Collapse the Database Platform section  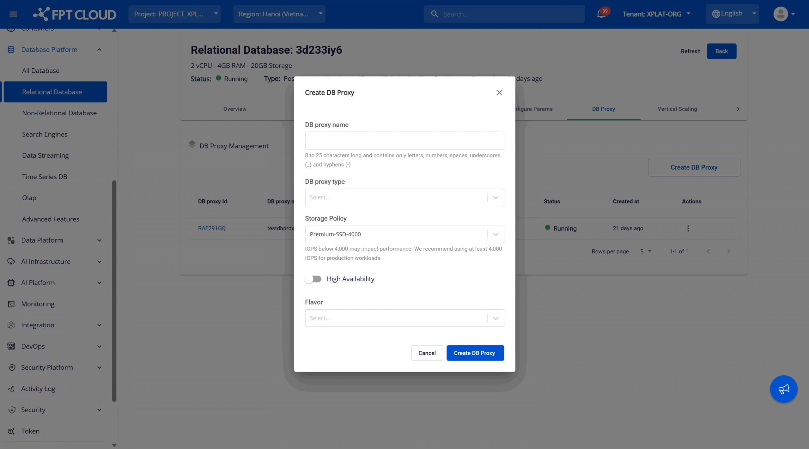click(99, 50)
